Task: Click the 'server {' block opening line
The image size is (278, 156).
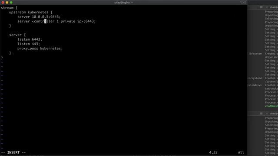Action: tap(17, 35)
